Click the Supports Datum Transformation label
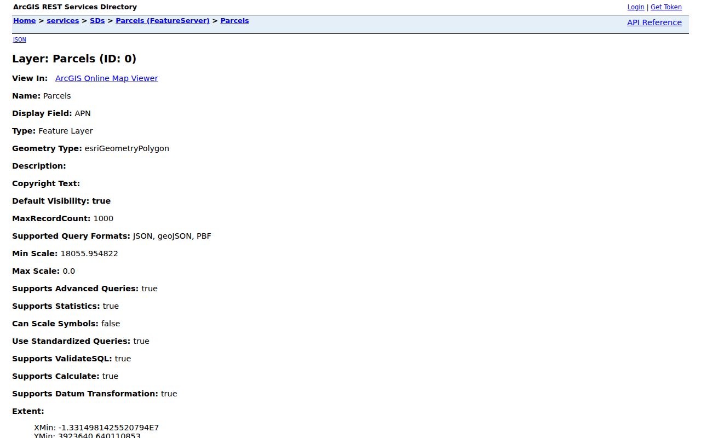Screen dimensions: 701x438 click(x=85, y=394)
